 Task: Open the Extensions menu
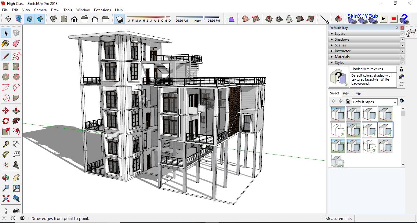(x=102, y=10)
